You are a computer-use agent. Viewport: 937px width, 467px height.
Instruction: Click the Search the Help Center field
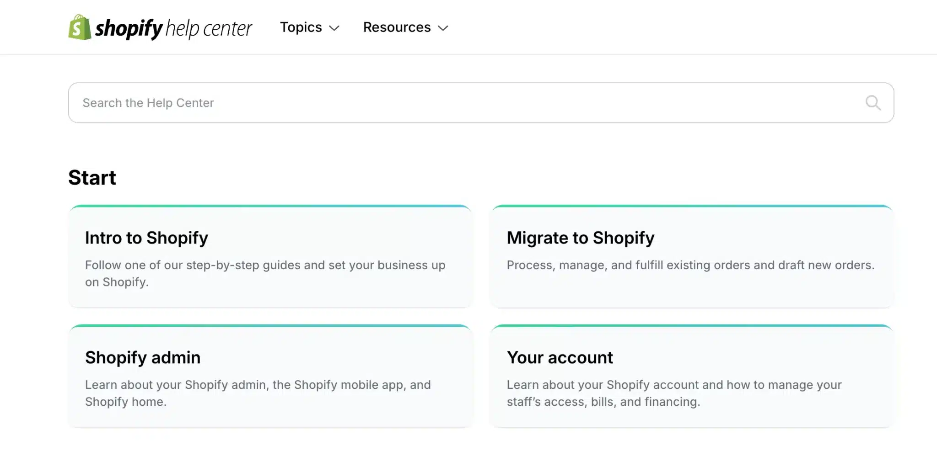coord(320,103)
